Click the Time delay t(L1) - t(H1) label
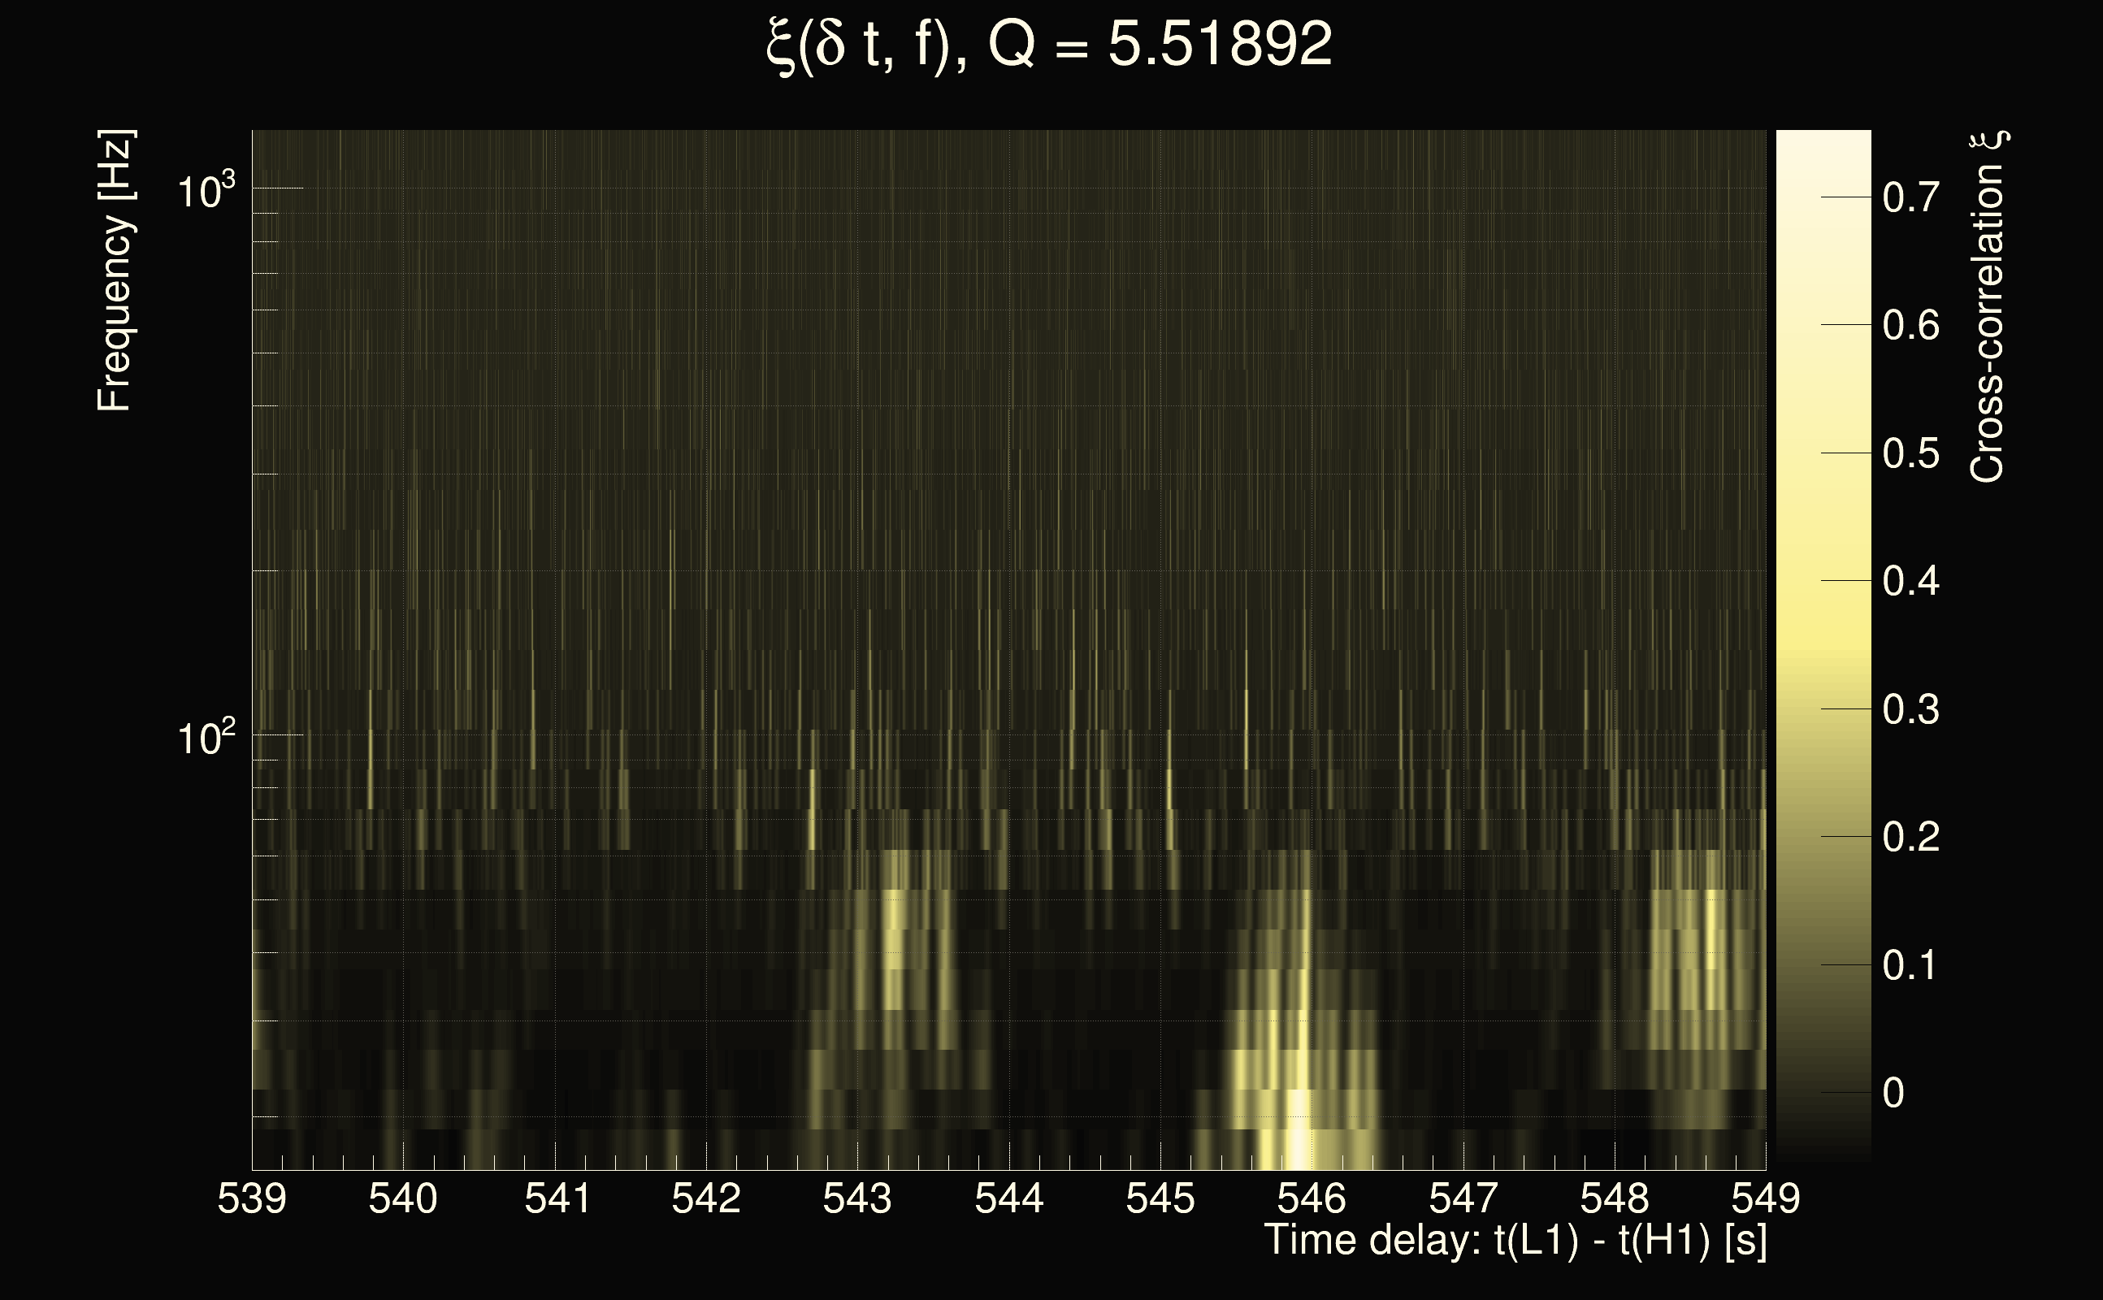The height and width of the screenshot is (1300, 2103). pyautogui.click(x=1515, y=1241)
